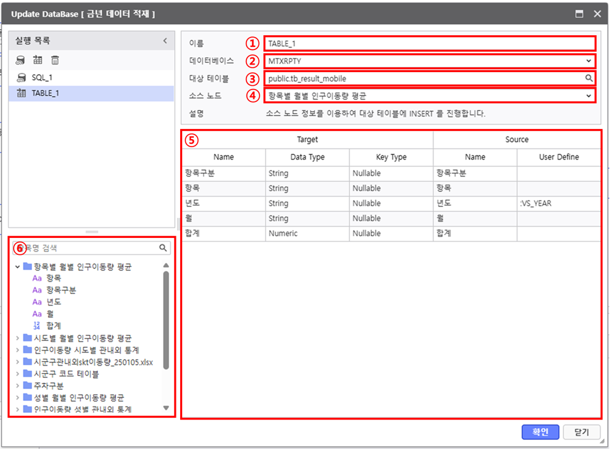Click the add table icon in toolbar
Image resolution: width=615 pixels, height=449 pixels.
(38, 60)
